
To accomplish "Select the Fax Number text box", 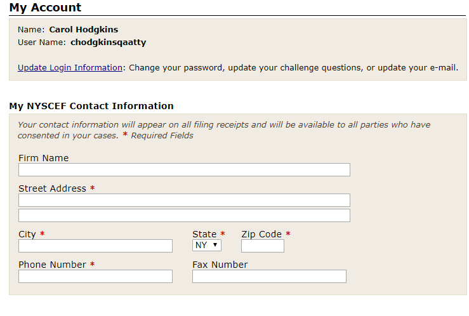I will click(269, 277).
